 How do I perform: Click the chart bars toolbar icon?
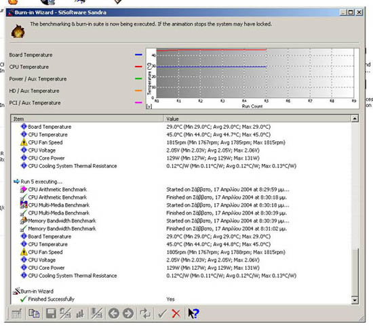(80, 314)
